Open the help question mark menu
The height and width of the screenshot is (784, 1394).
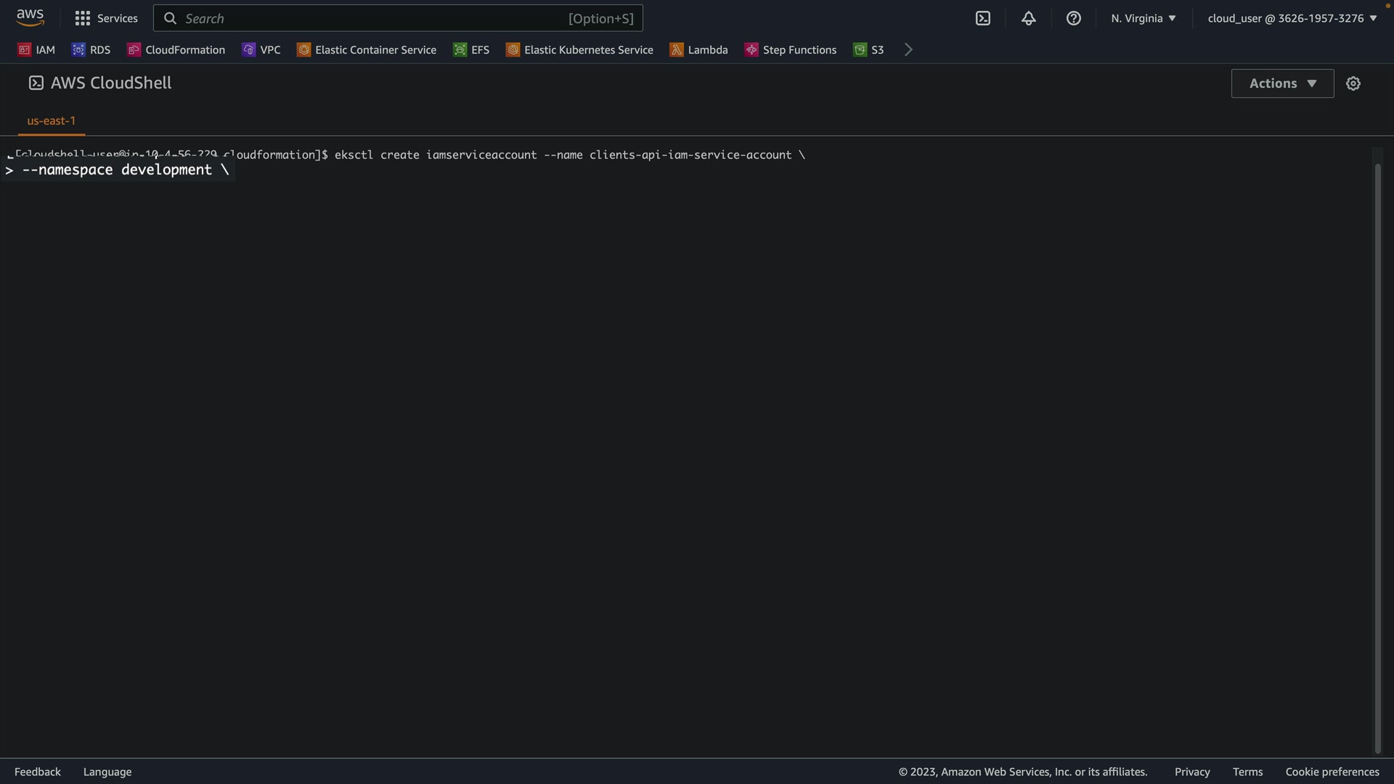point(1073,18)
